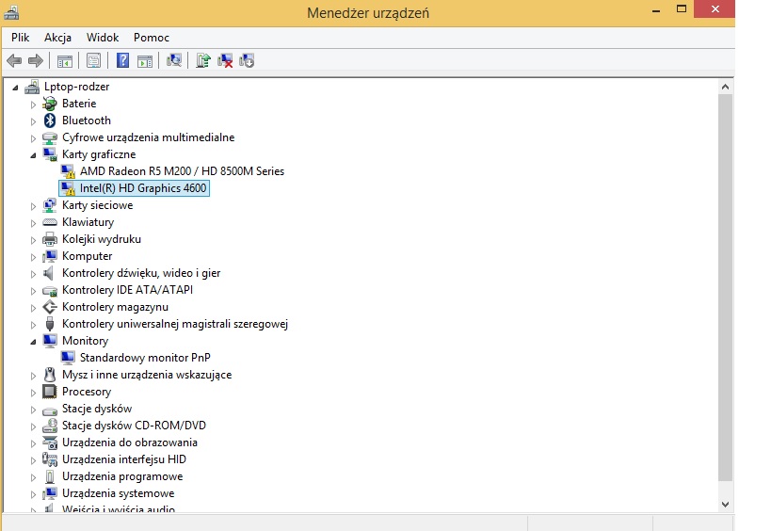Viewport: 771px width, 531px height.
Task: Open the Widok menu
Action: click(103, 38)
